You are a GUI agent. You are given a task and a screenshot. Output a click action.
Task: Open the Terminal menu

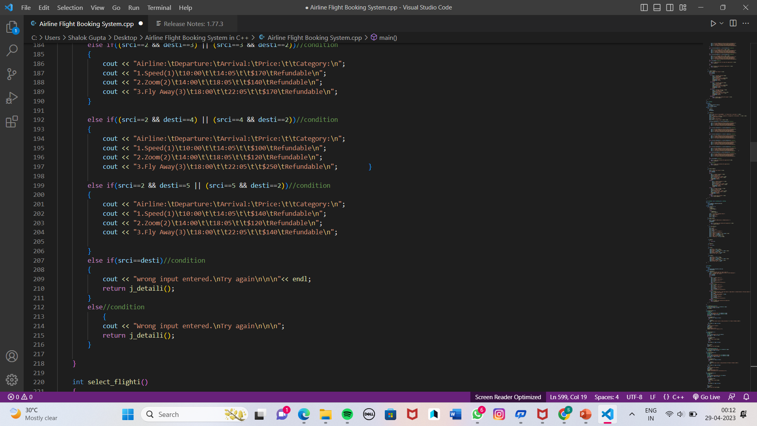coord(158,7)
